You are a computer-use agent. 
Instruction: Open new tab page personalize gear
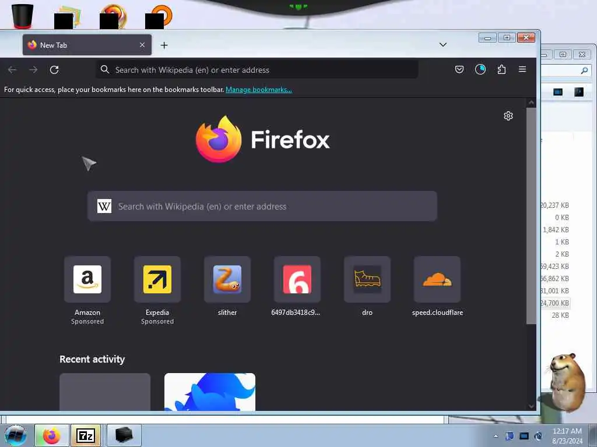[508, 116]
